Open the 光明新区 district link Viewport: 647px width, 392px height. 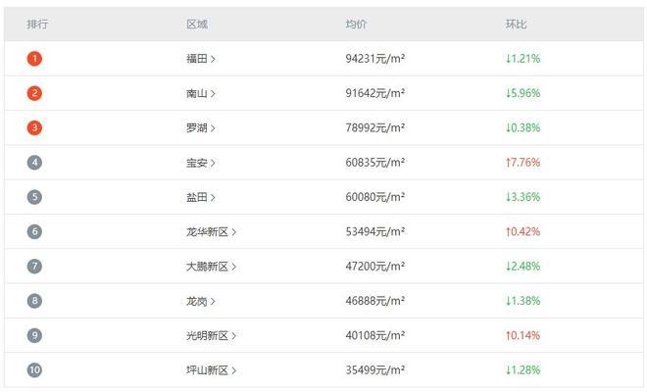click(211, 336)
